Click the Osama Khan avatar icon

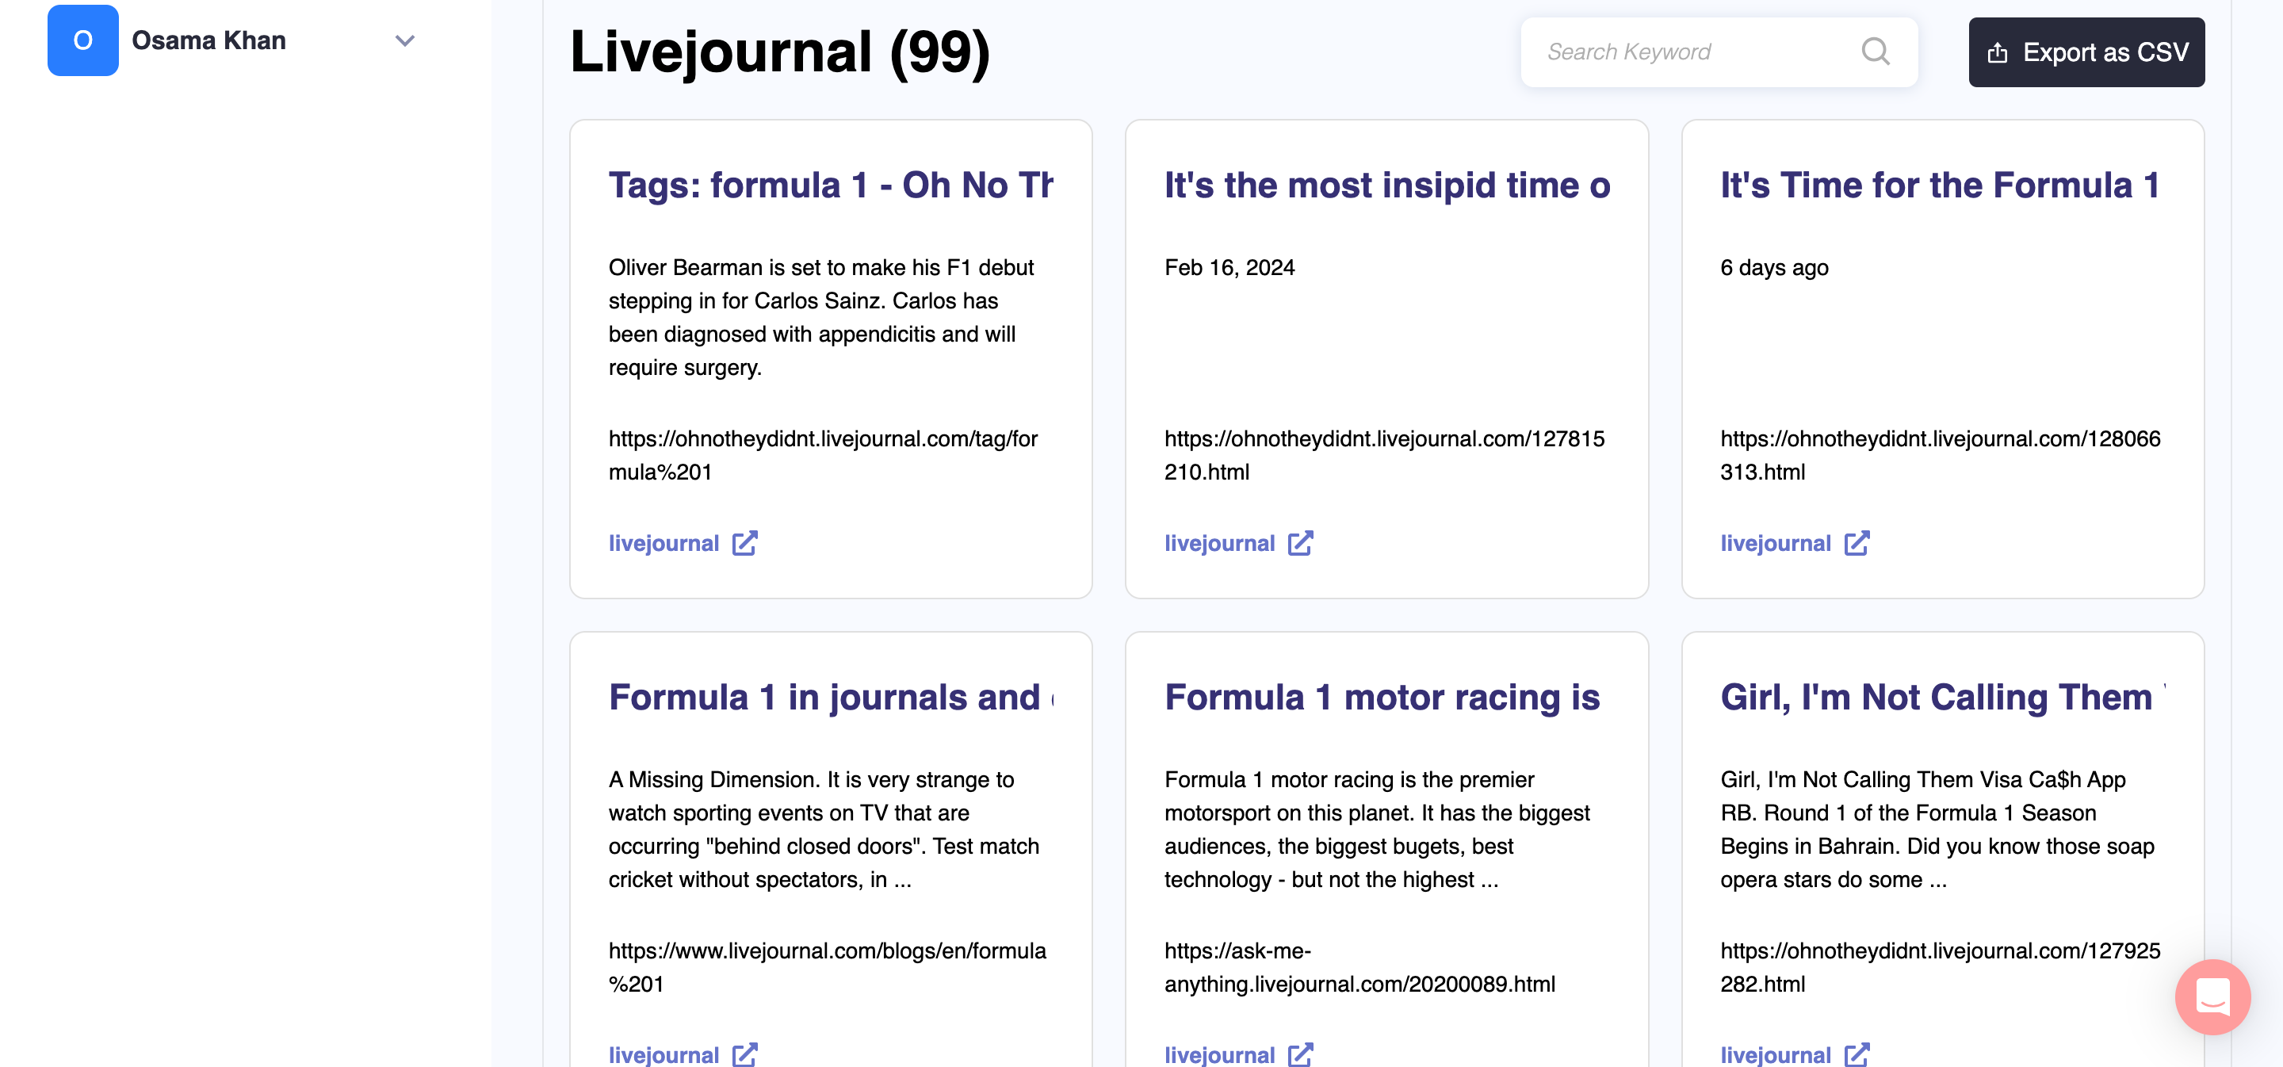tap(82, 40)
